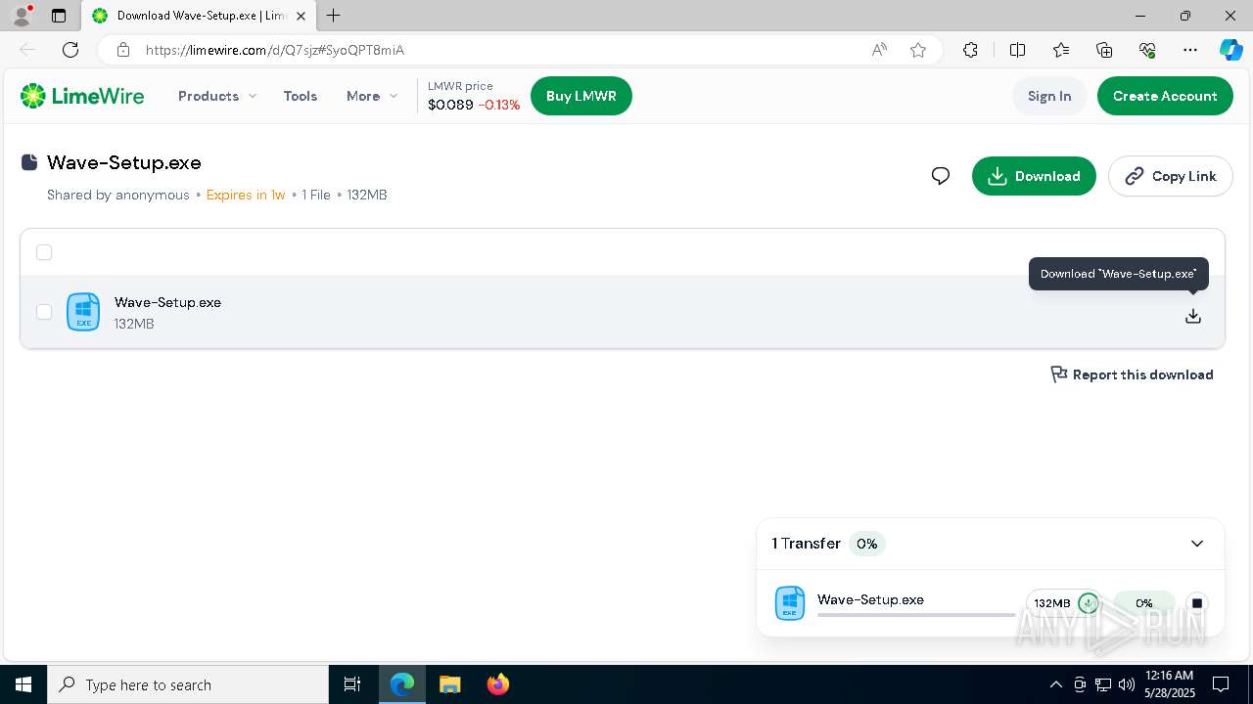
Task: Open the Tools menu item
Action: tap(301, 96)
